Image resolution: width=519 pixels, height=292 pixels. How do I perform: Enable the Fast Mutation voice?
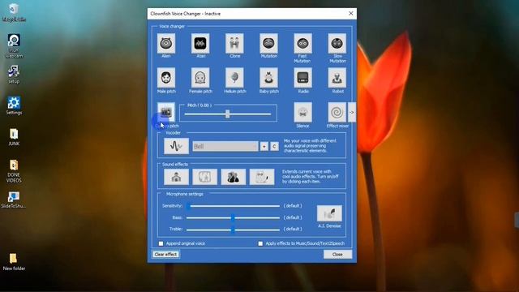click(x=302, y=43)
